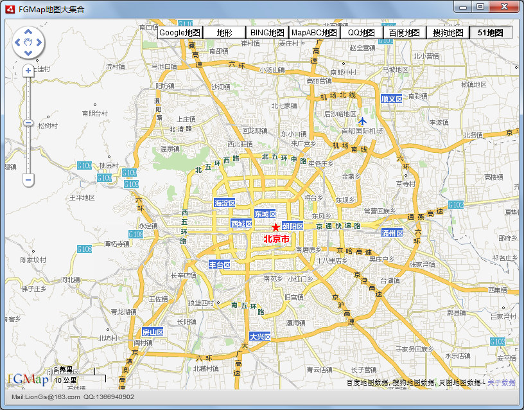Click the G103 highway shield
Image resolution: width=524 pixels, height=410 pixels.
pos(498,342)
